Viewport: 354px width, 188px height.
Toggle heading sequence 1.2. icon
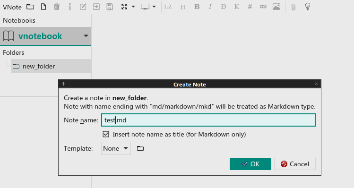pos(168,7)
